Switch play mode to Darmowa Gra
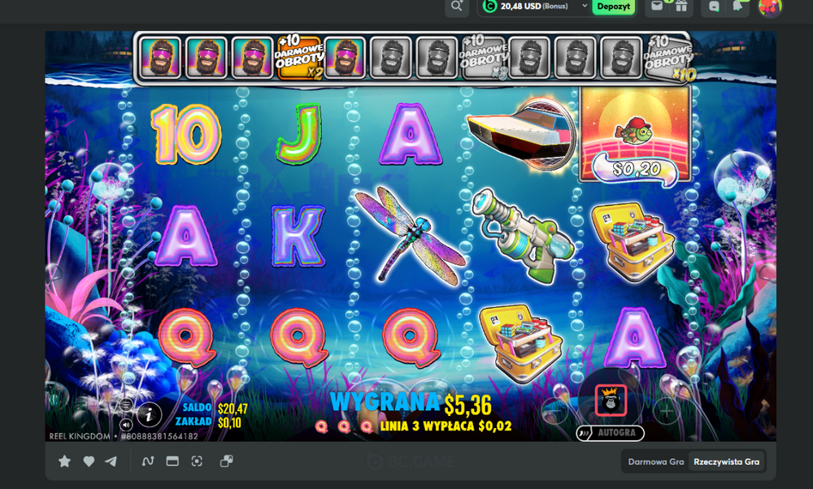 click(x=655, y=461)
